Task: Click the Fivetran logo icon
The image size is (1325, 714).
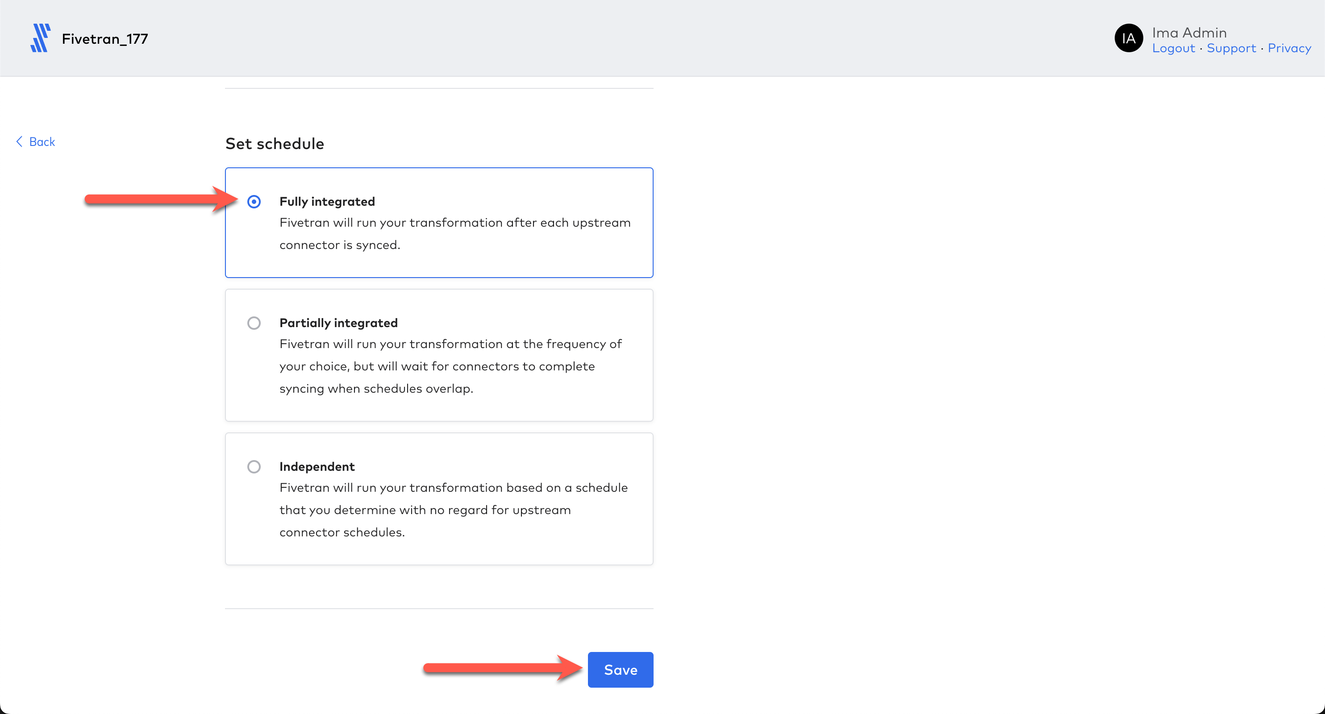Action: [40, 38]
